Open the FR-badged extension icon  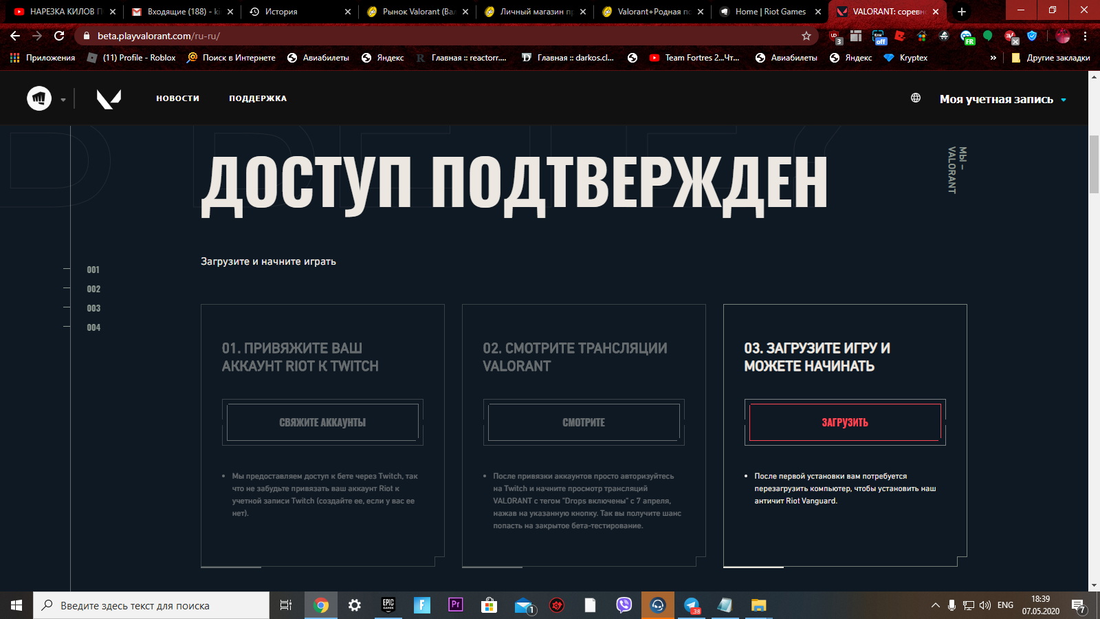point(967,36)
